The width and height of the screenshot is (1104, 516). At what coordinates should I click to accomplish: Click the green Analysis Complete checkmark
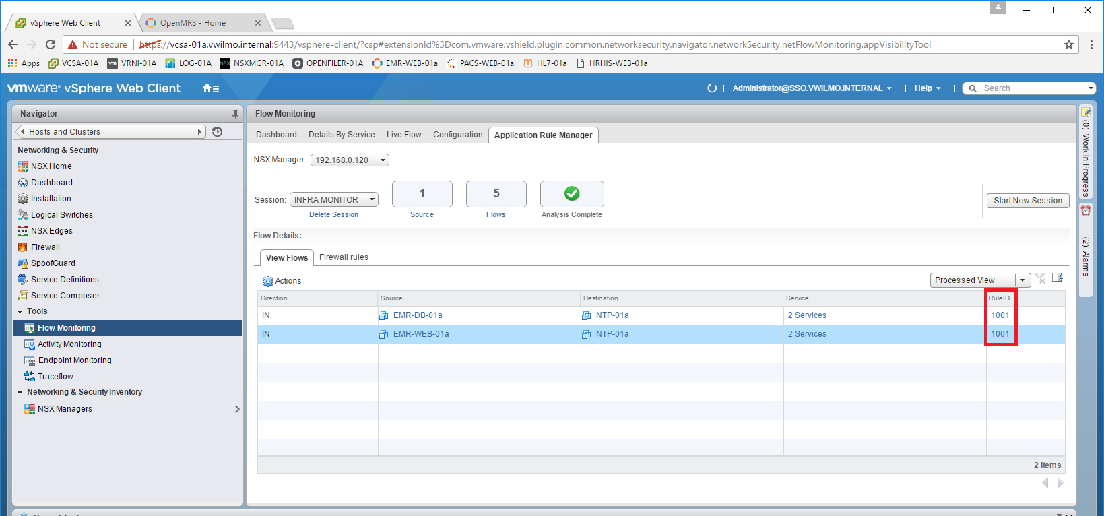(572, 194)
